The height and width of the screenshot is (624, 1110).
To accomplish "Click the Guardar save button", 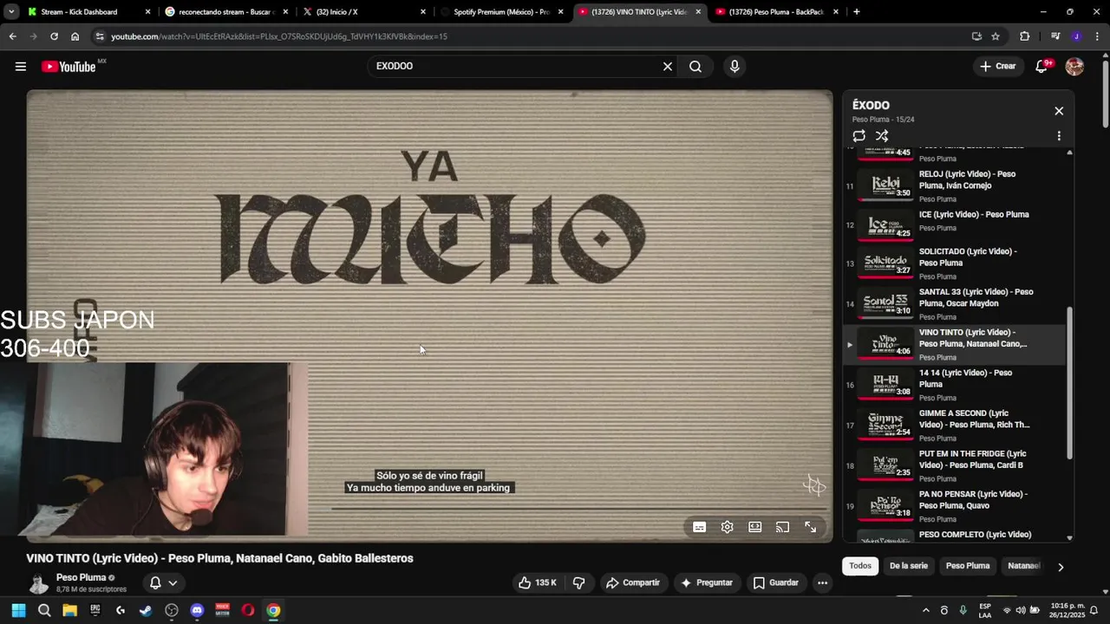I will pyautogui.click(x=776, y=583).
